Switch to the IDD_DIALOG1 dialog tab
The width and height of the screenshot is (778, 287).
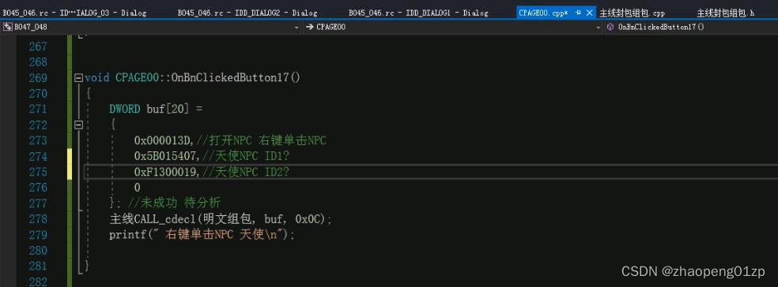click(x=417, y=13)
